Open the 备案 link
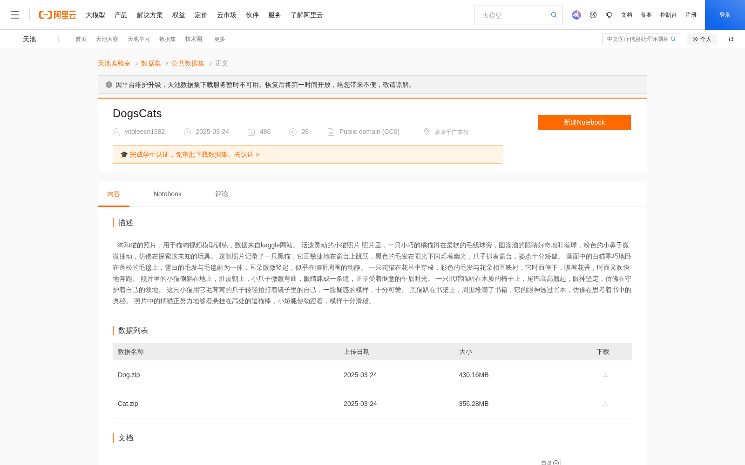Image resolution: width=745 pixels, height=465 pixels. [x=646, y=15]
